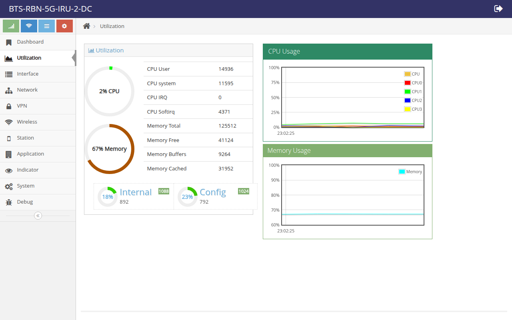Click the Interface list icon in the sidebar
Image resolution: width=512 pixels, height=320 pixels.
[9, 74]
